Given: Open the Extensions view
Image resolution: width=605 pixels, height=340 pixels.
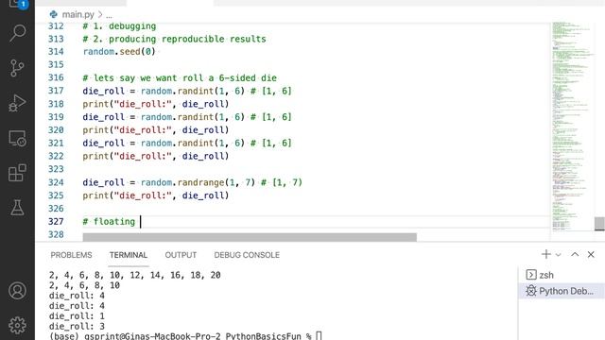Looking at the screenshot, I should 17,173.
